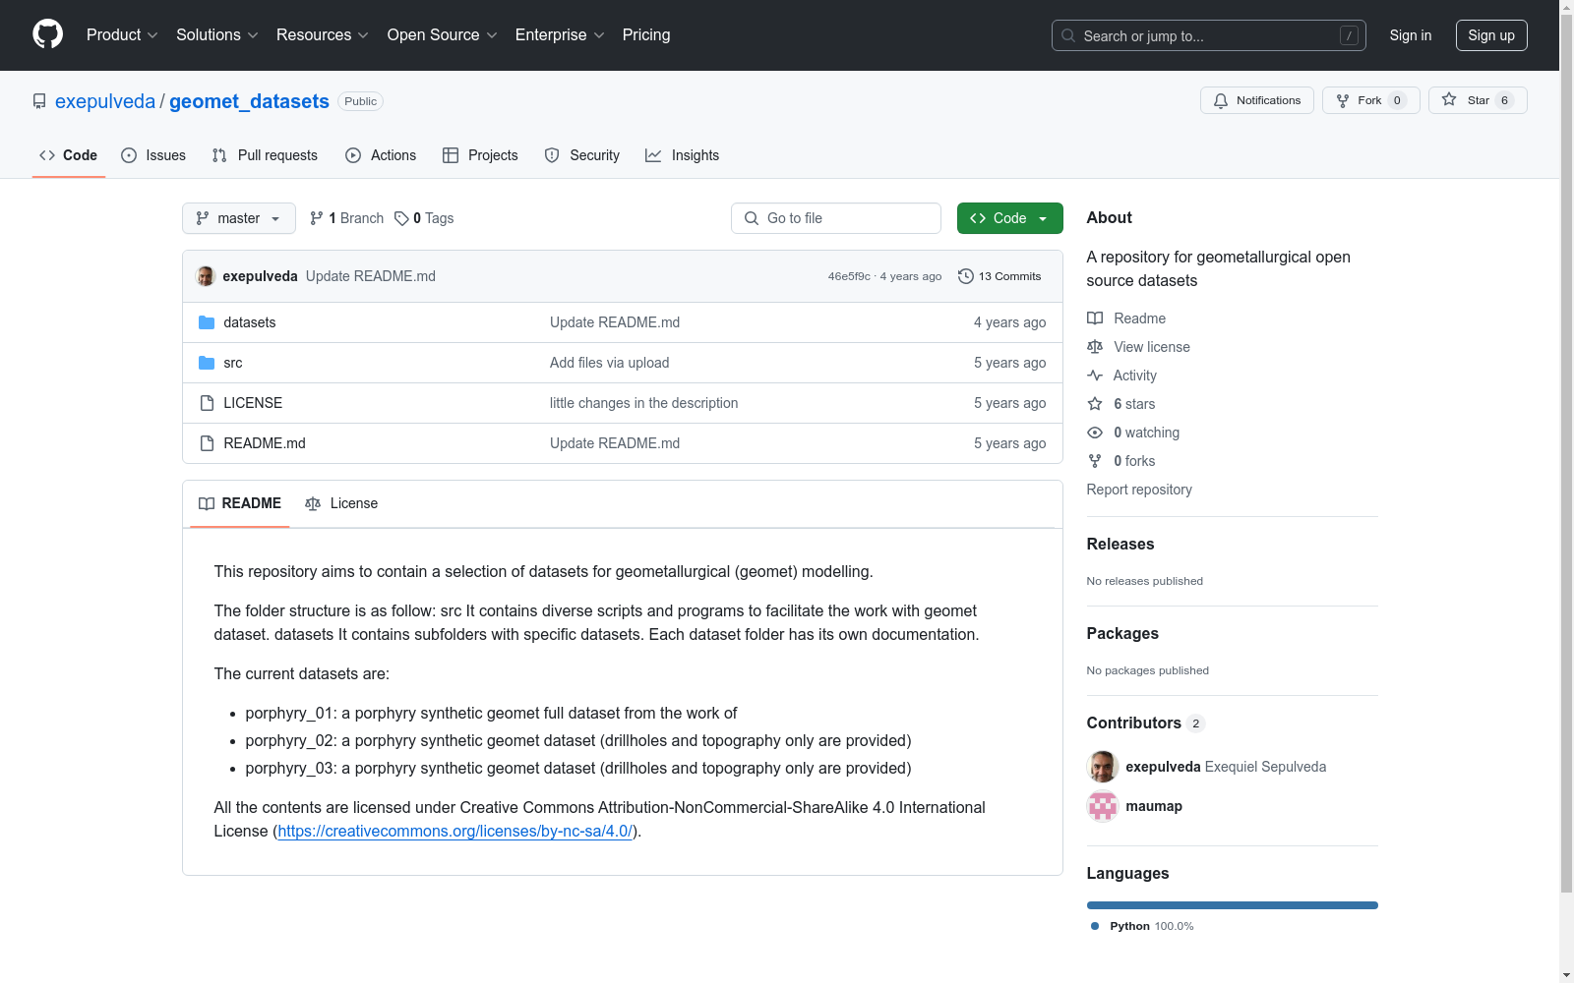View the 1 Branch list
Viewport: 1574px width, 983px height.
pyautogui.click(x=346, y=218)
